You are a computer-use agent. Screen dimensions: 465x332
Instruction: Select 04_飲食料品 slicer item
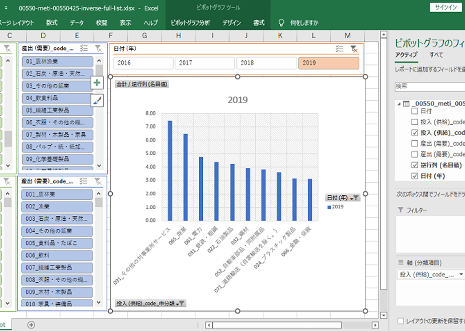(57, 98)
